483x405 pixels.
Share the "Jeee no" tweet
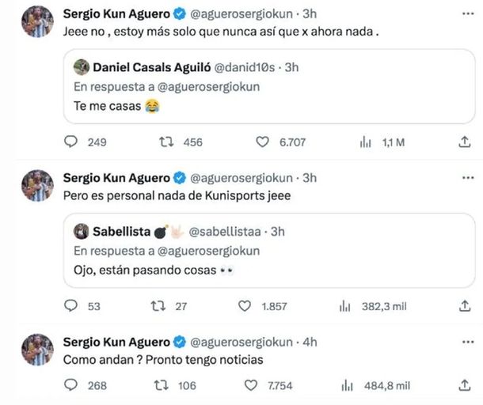[x=465, y=142]
